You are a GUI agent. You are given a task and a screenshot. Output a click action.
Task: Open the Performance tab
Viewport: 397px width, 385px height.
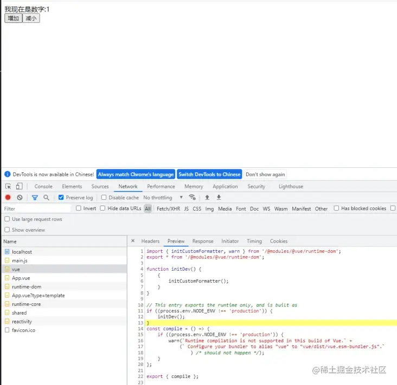[161, 187]
